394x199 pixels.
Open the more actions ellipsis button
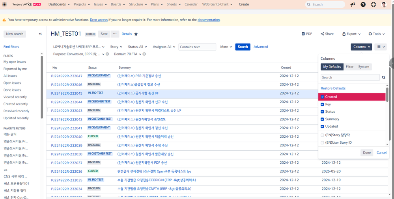[x=115, y=34]
